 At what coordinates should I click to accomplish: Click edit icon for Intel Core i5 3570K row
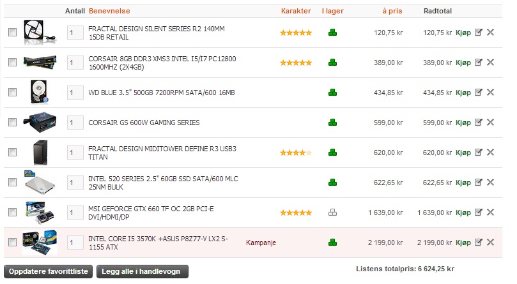click(479, 242)
